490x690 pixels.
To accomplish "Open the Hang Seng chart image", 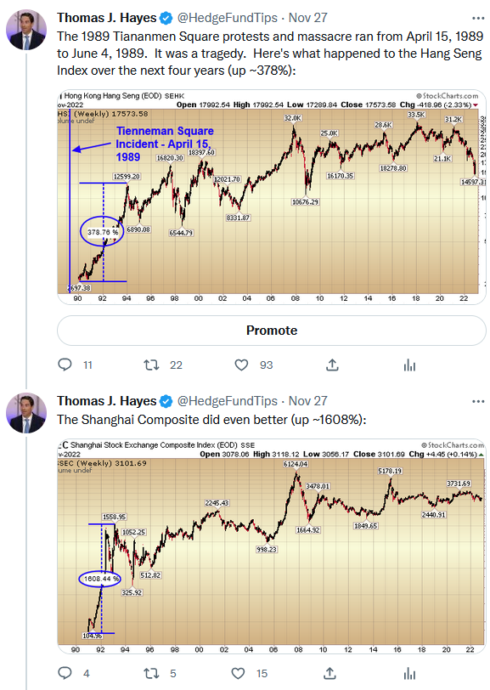I will click(272, 196).
